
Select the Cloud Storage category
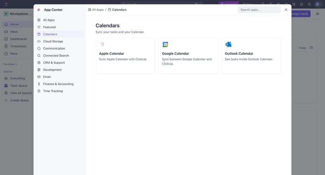coord(53,41)
